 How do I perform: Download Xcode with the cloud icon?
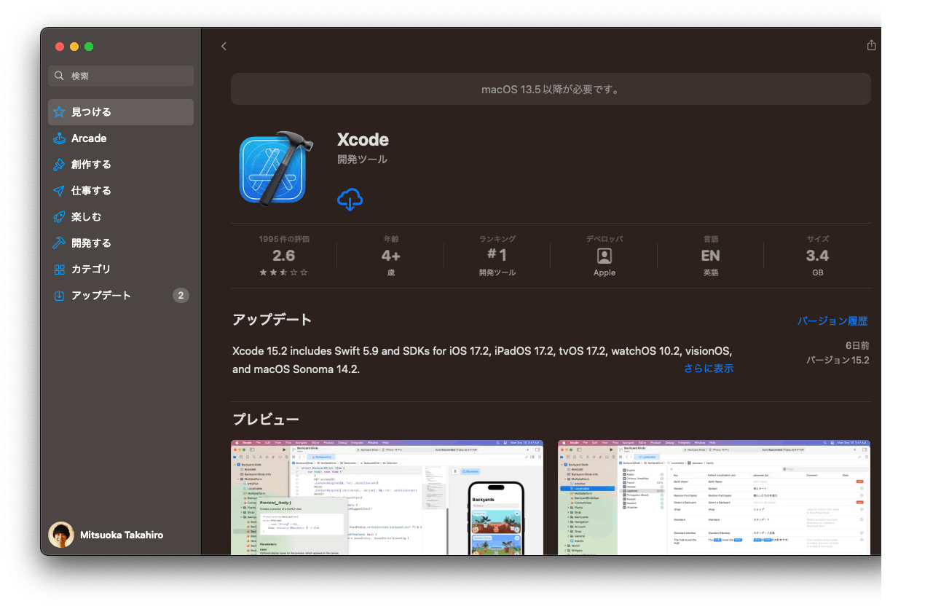tap(350, 199)
